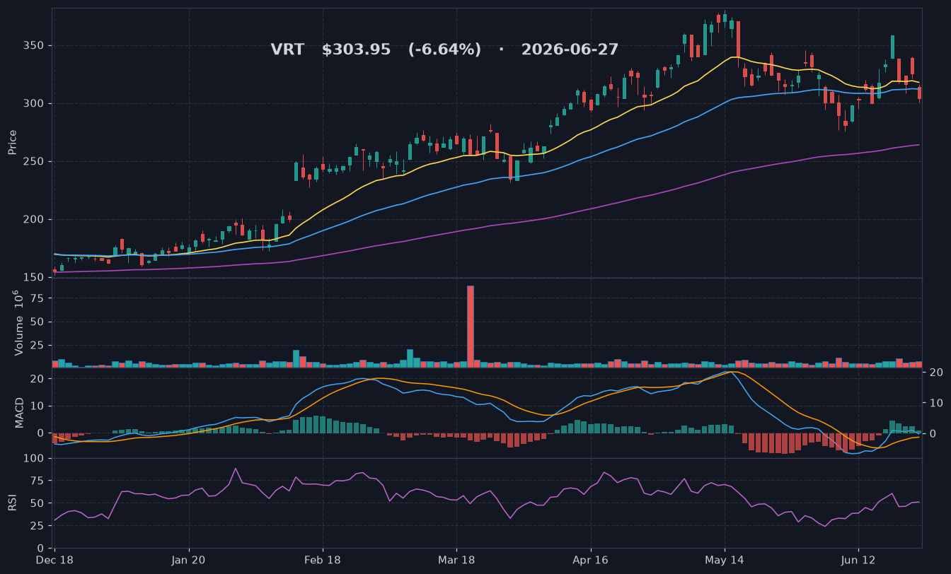
Task: Click the 350 price tick label
Action: click(35, 46)
